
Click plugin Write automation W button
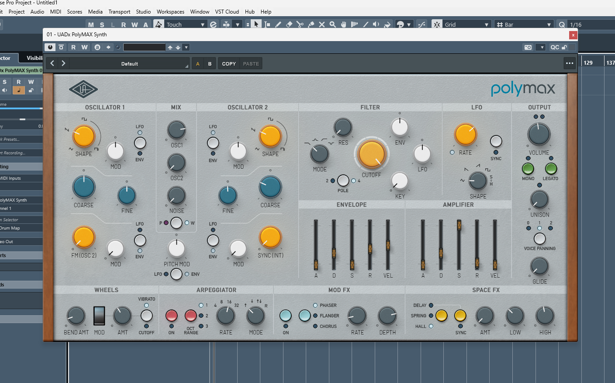tap(84, 47)
